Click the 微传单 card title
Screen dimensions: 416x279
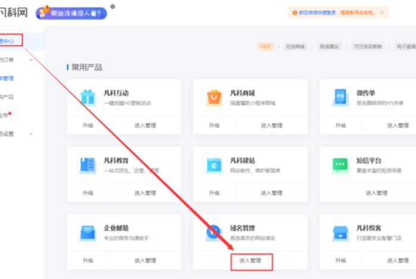365,93
